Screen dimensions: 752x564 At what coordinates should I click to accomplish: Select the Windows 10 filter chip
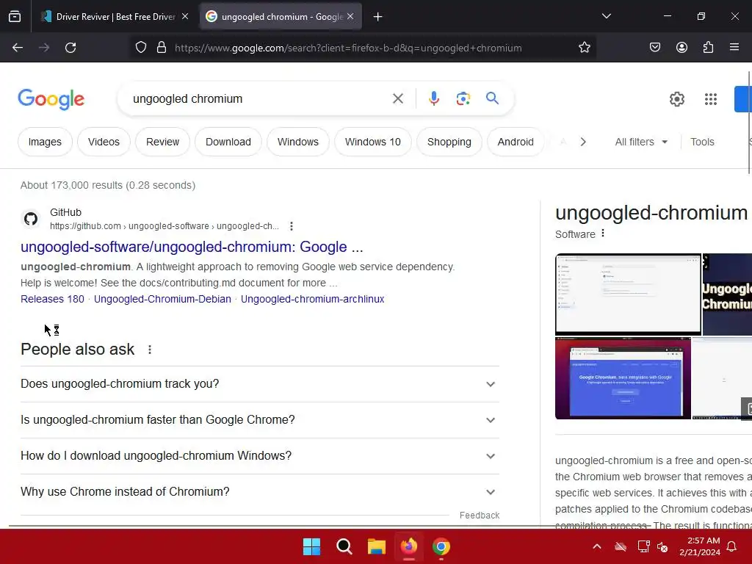coord(372,142)
